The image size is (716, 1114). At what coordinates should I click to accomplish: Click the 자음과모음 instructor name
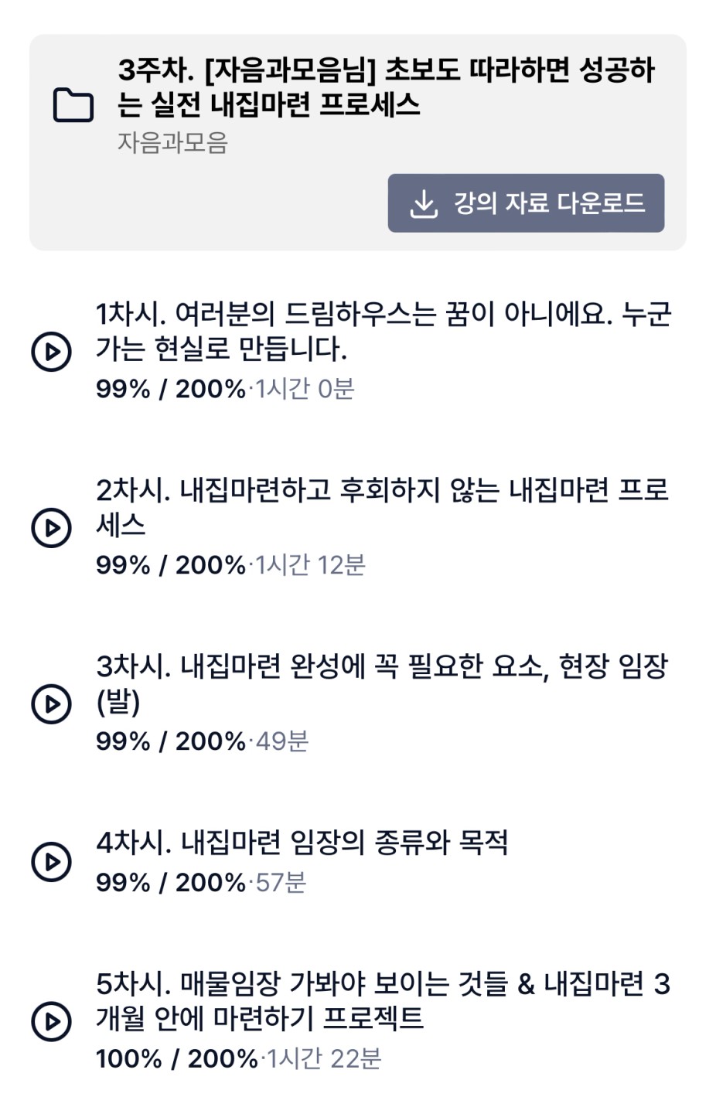[x=172, y=143]
